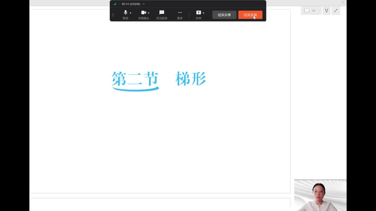Click 结束直播 to end the live stream
376x211 pixels.
click(x=250, y=15)
